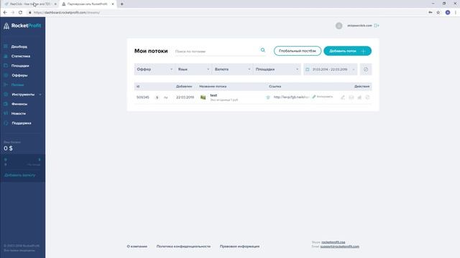Open the Поддержка sidebar item
Image resolution: width=460 pixels, height=258 pixels.
[22, 123]
